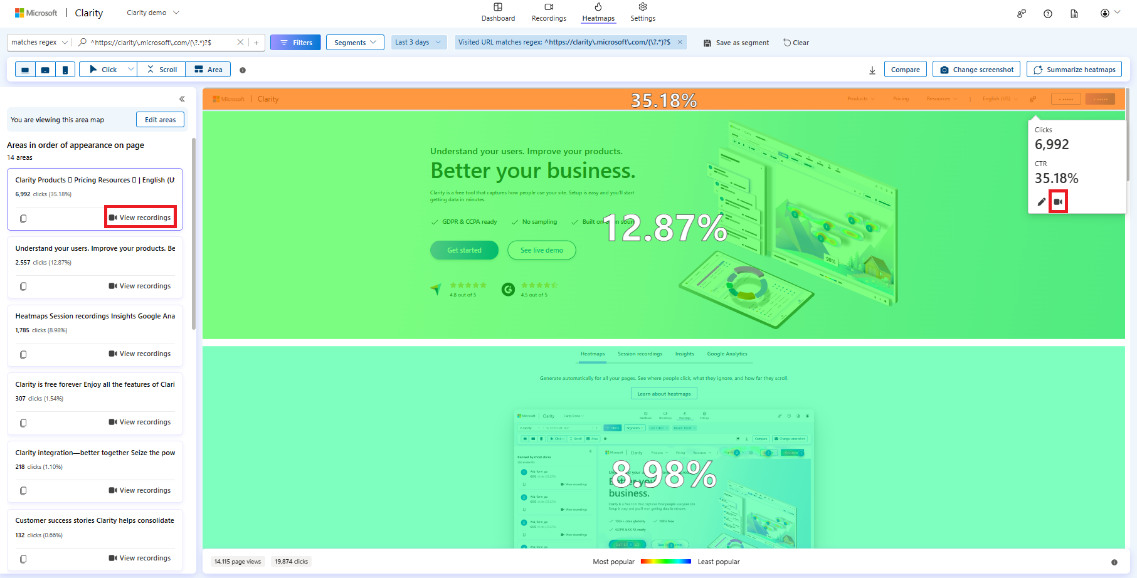This screenshot has height=578, width=1137.
Task: Select the 35.18% orange header area
Action: coord(664,100)
